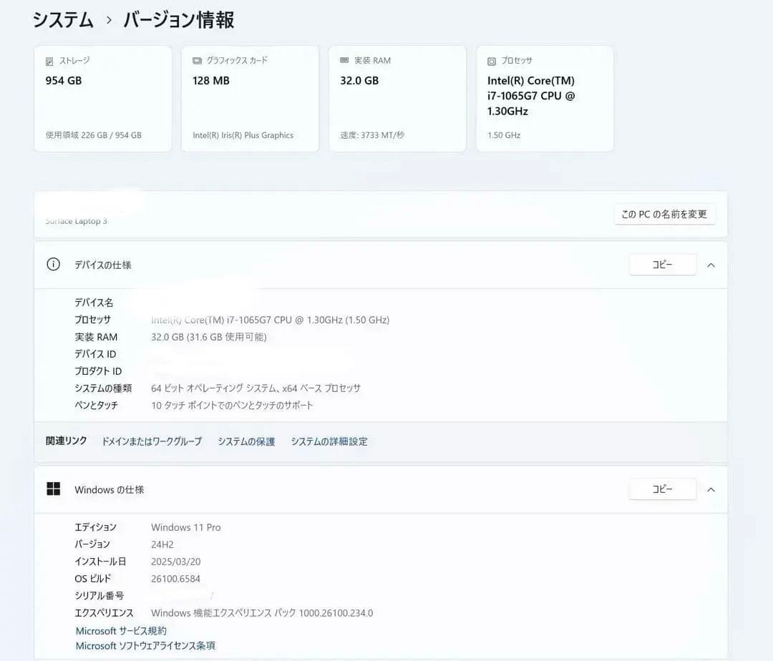Click the Intel(R) Iris(R) Plus Graphics label
This screenshot has height=661, width=773.
coord(243,135)
